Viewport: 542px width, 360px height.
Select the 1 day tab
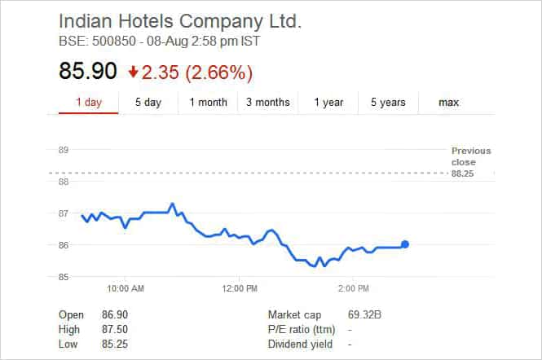tap(89, 103)
